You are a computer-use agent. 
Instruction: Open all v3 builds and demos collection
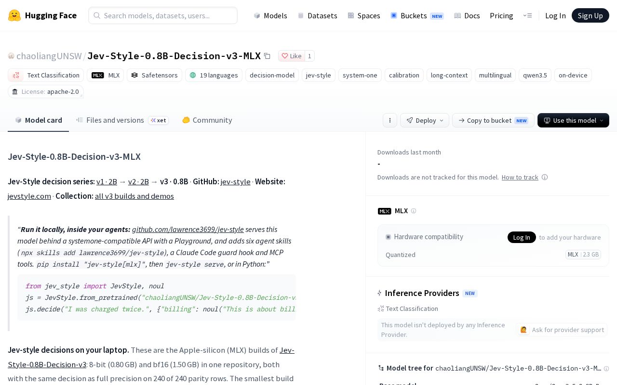coord(134,196)
